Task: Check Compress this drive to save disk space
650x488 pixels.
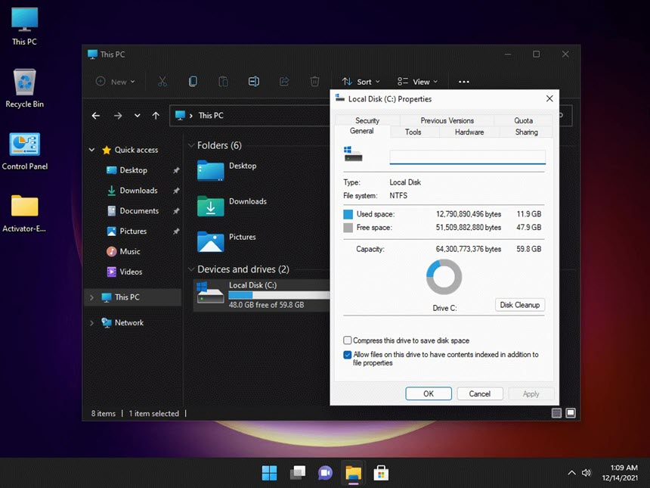Action: (x=348, y=340)
